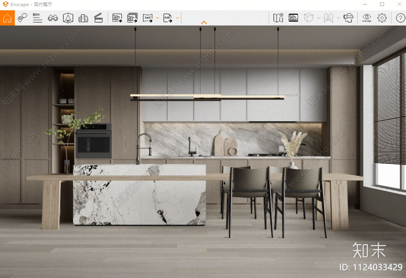Click the Enscape logo in title bar
The width and height of the screenshot is (406, 278).
point(6,4)
